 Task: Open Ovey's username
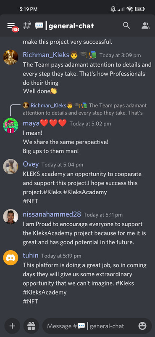tap(31, 164)
